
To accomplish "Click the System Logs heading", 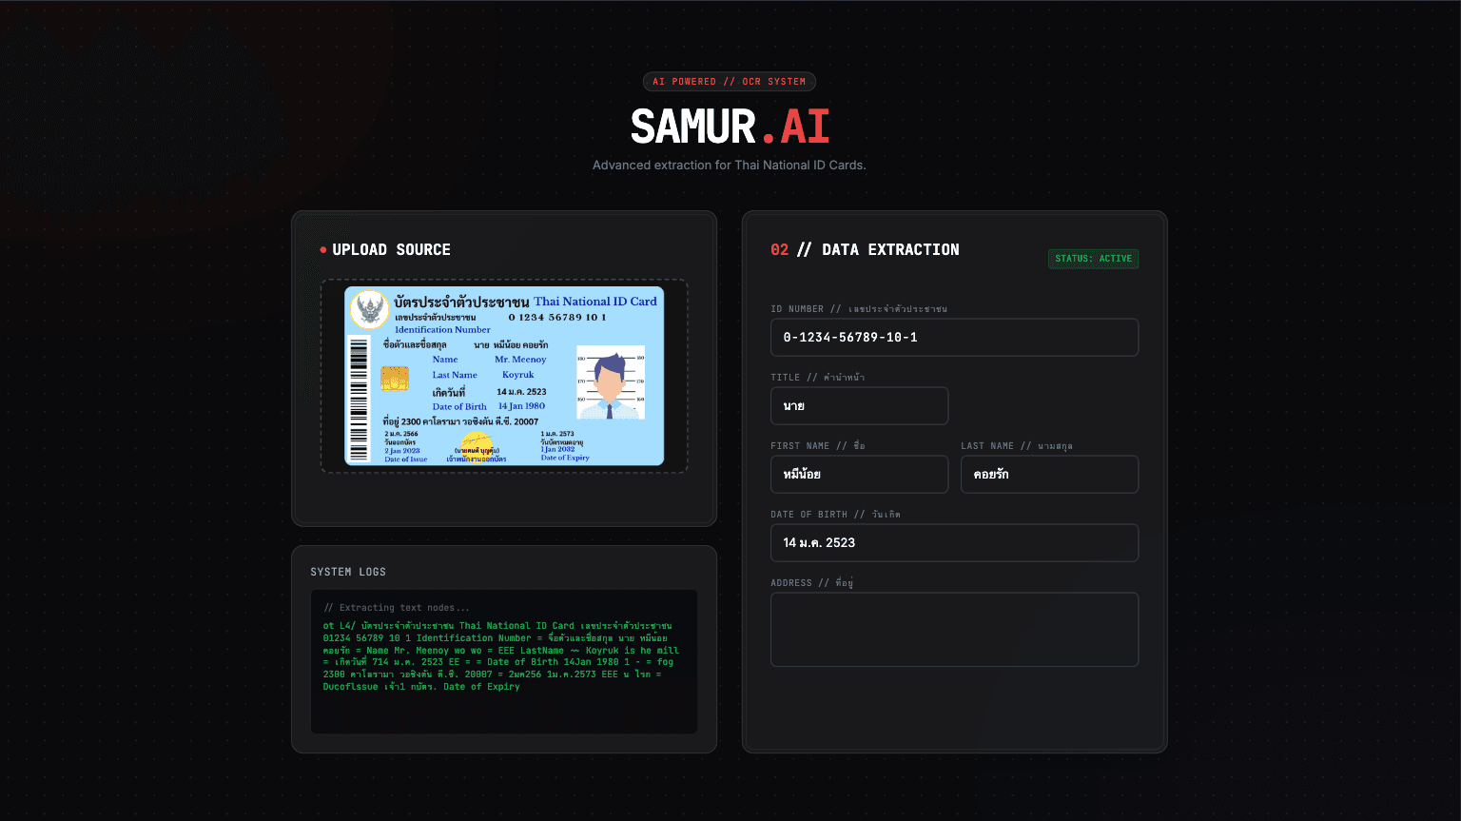I will [348, 572].
